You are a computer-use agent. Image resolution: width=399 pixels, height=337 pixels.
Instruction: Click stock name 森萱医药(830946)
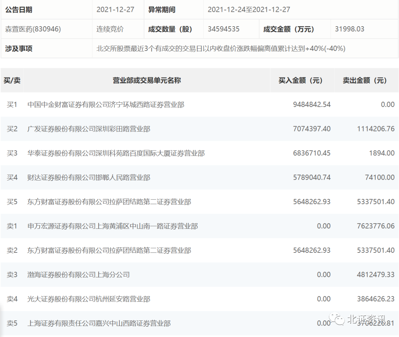point(33,29)
